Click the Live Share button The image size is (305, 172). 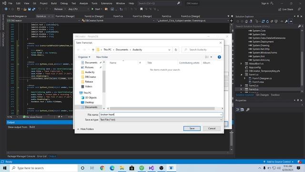pos(285,9)
